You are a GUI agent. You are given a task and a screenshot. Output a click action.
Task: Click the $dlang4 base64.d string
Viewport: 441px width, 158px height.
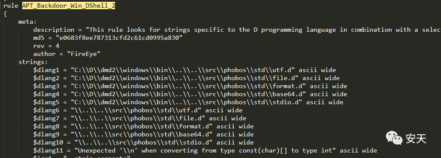(x=188, y=94)
